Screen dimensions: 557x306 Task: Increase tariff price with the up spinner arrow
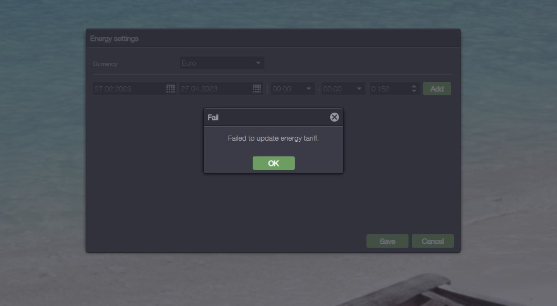[414, 86]
